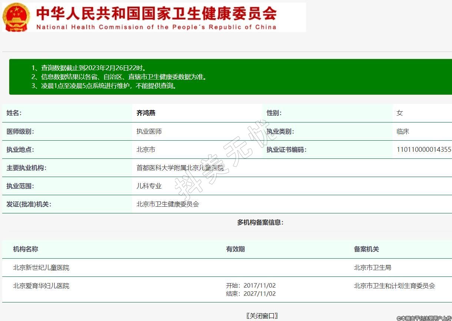Screen dimensions: 452x321
Task: Select the 北京新世纪儿童医院 row
Action: 41,268
